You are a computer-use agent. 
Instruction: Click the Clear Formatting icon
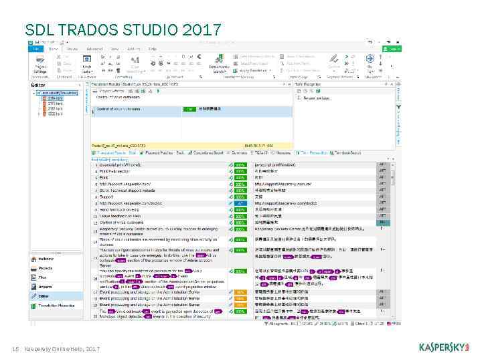click(135, 60)
